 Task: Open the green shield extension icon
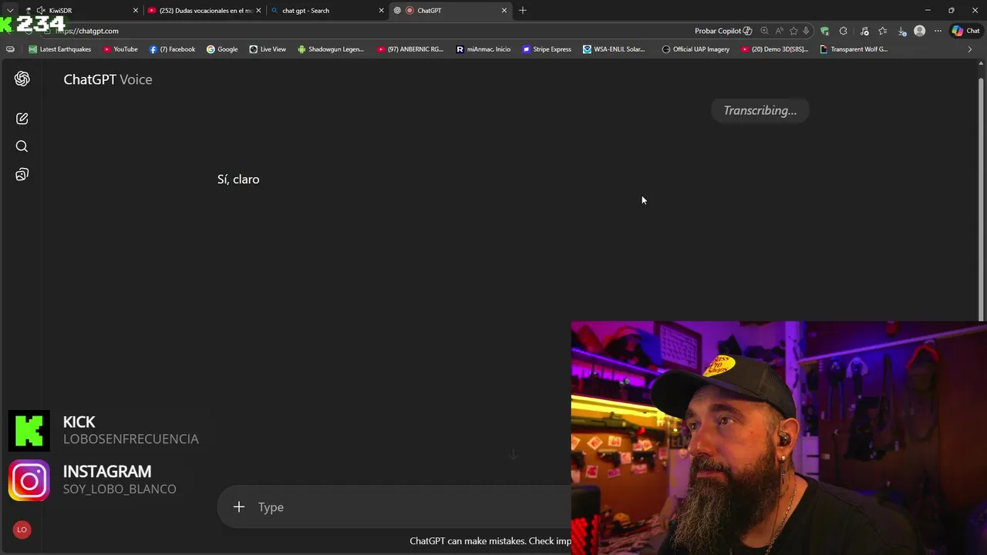coord(825,31)
